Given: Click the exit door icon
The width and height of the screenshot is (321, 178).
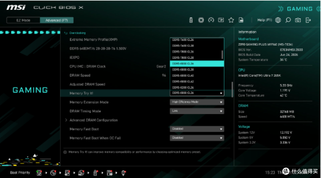Looking at the screenshot, I should (x=308, y=20).
